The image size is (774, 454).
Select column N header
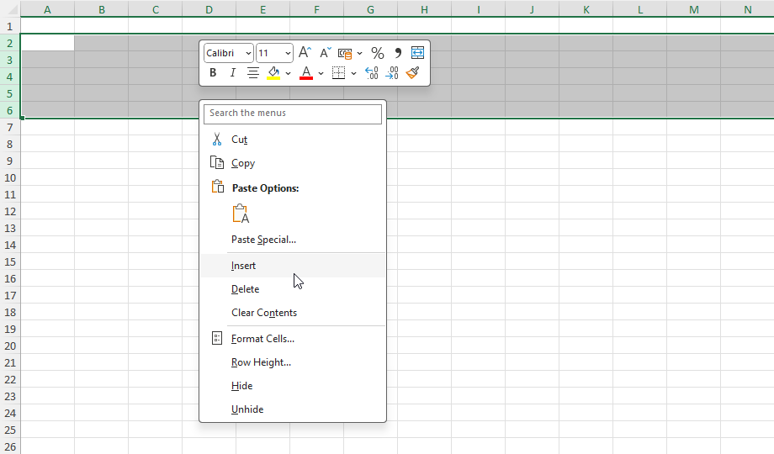coord(747,9)
